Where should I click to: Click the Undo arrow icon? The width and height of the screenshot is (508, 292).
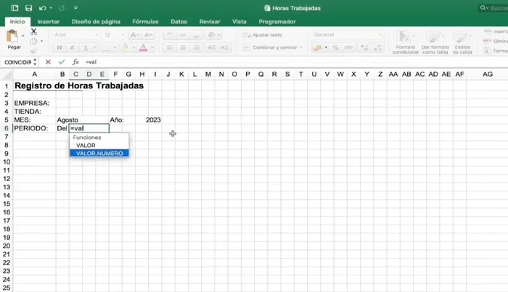point(42,8)
